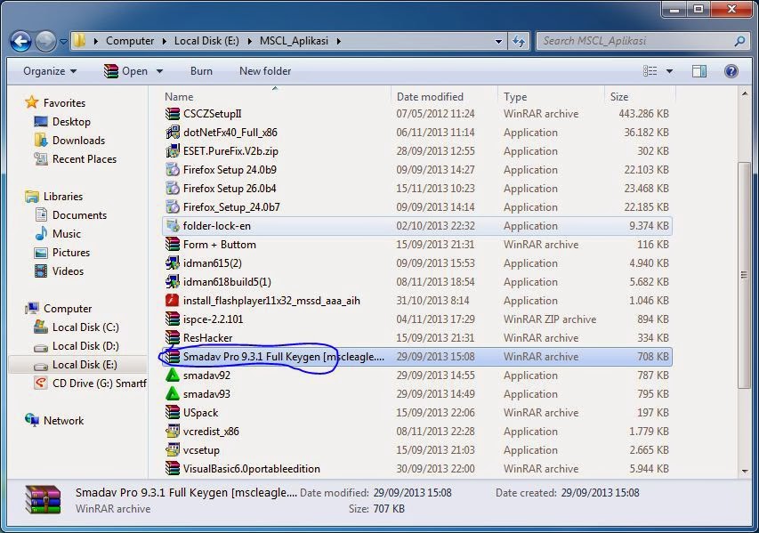The width and height of the screenshot is (759, 533).
Task: Click Favorites in navigation pane
Action: (64, 103)
